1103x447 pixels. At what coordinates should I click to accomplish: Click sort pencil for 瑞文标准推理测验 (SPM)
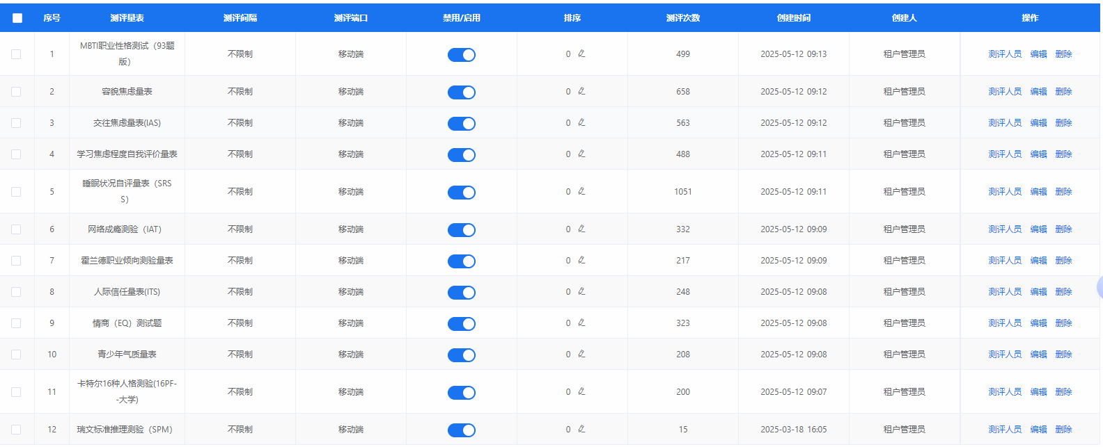(581, 429)
